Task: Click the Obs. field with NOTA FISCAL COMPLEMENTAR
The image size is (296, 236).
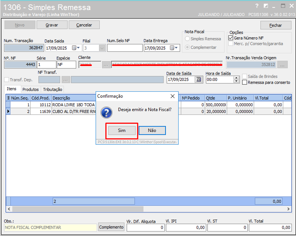Action: [x=50, y=227]
